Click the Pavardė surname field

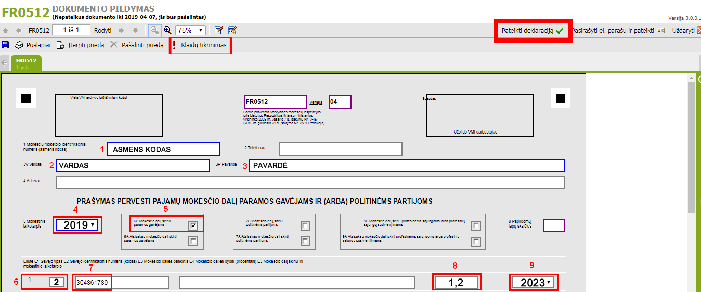[x=407, y=166]
